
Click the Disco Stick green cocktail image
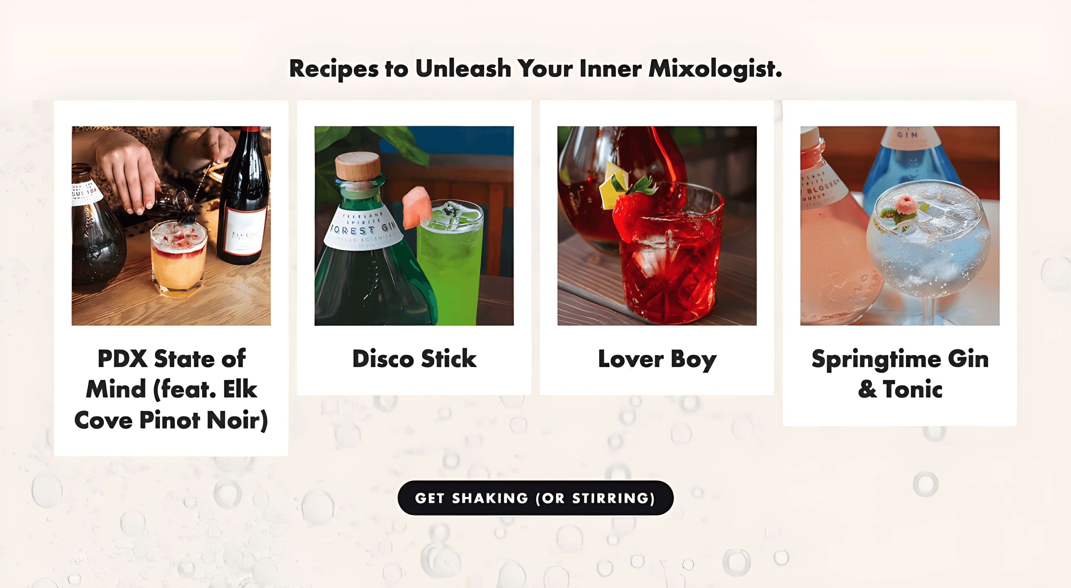pos(414,226)
